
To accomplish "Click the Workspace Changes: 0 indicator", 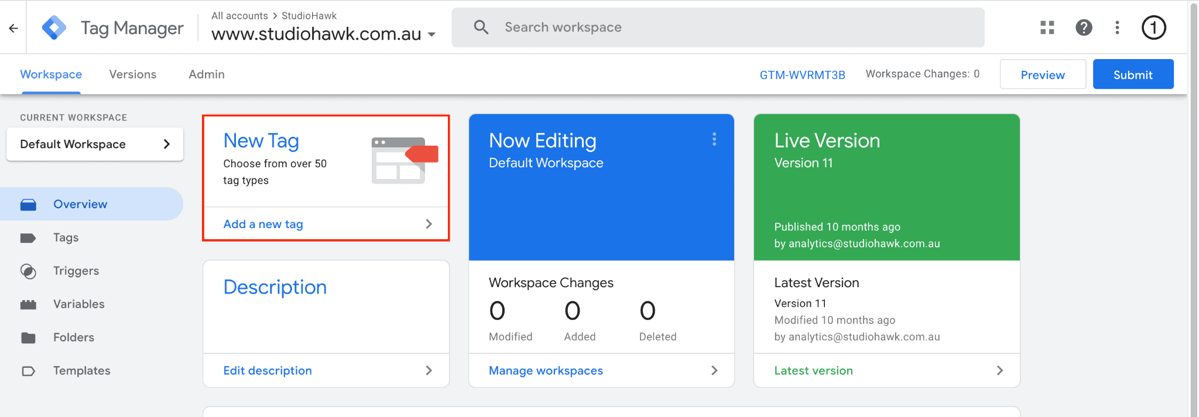I will point(922,74).
